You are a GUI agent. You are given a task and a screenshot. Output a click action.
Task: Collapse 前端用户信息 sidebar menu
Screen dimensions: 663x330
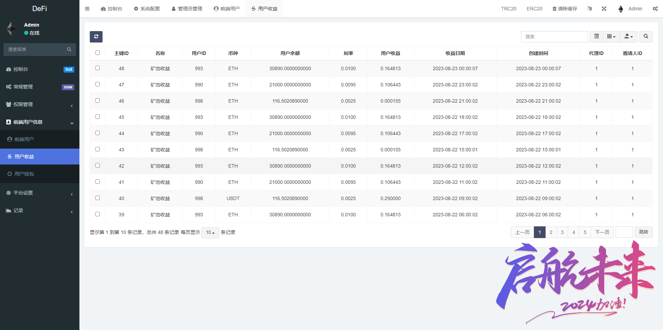tap(40, 122)
